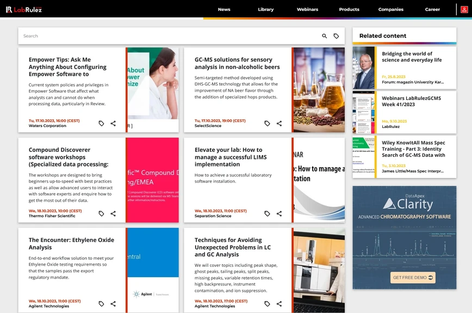
Task: Click SelectScience organizer name
Action: coord(208,126)
